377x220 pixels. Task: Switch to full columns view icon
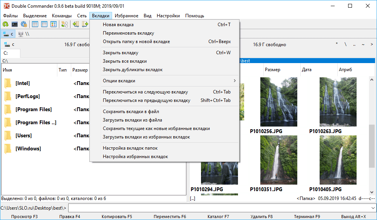coord(44,24)
